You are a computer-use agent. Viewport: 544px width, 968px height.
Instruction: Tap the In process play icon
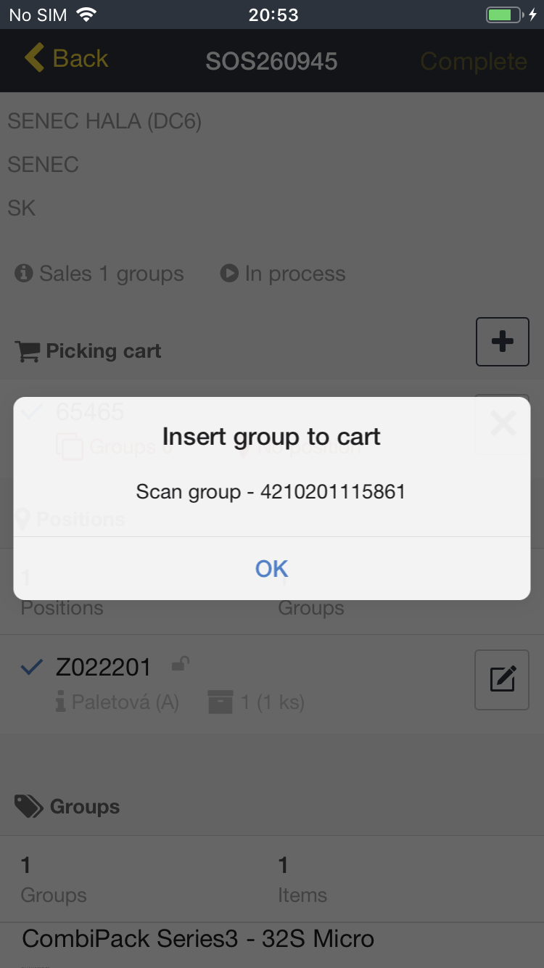pos(229,274)
